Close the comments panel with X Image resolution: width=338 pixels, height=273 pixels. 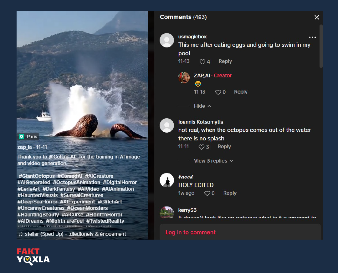pyautogui.click(x=317, y=17)
